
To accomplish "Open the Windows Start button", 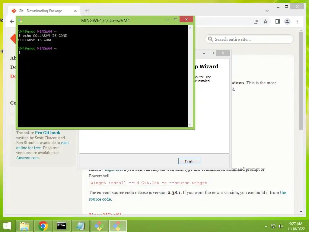I will click(7, 226).
